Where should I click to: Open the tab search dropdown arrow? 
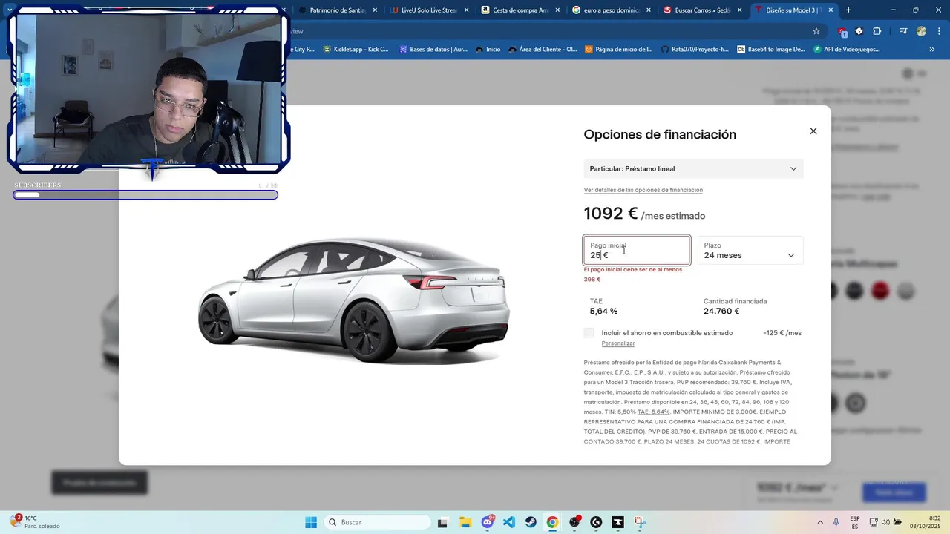(10, 10)
